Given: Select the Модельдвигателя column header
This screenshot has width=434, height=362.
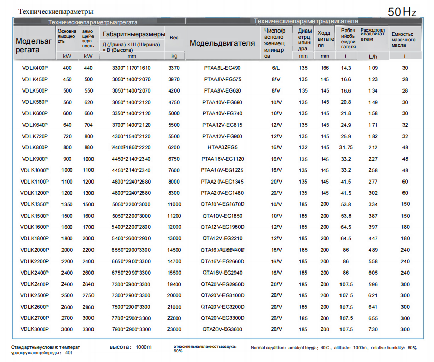Looking at the screenshot, I should point(222,43).
